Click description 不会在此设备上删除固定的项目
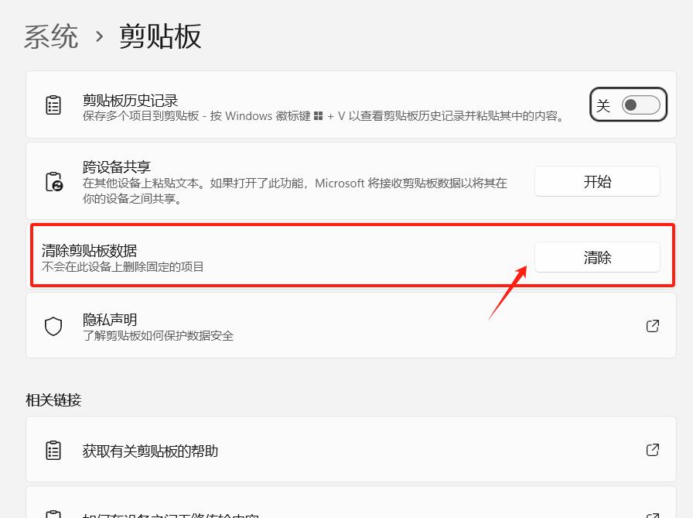 point(122,266)
